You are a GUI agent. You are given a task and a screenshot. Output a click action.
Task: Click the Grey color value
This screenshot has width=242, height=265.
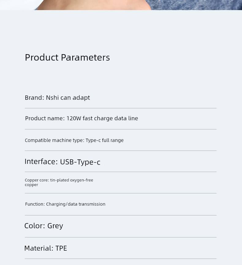[x=55, y=226]
